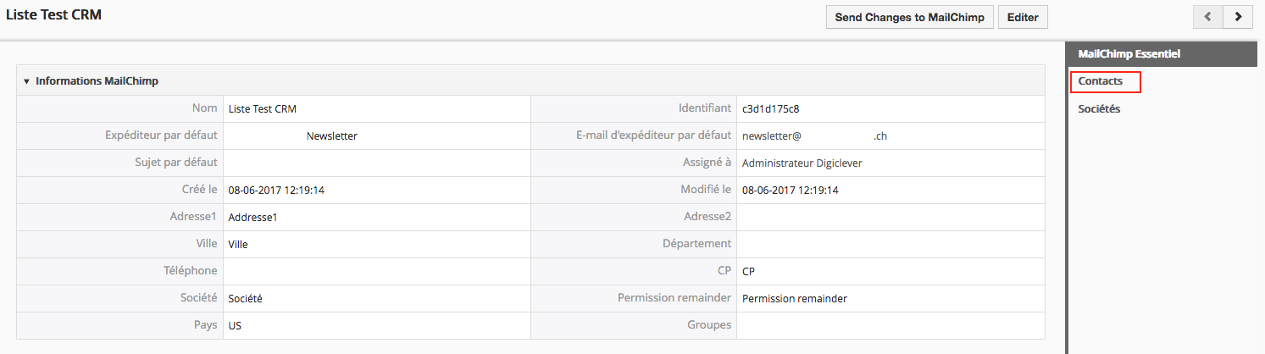Click the Modifié le date value
The height and width of the screenshot is (354, 1265).
pos(790,190)
